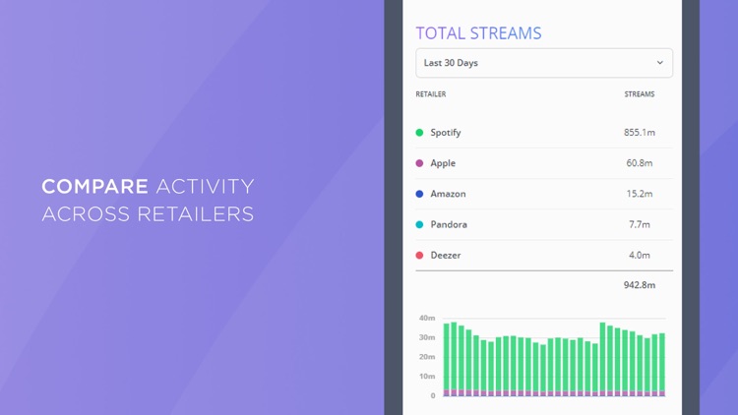Viewport: 738px width, 415px height.
Task: Click the 60.8m streams value
Action: (640, 163)
